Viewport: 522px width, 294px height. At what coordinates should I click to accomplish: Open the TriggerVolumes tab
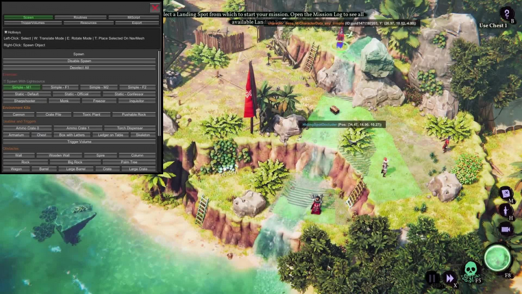coord(33,23)
